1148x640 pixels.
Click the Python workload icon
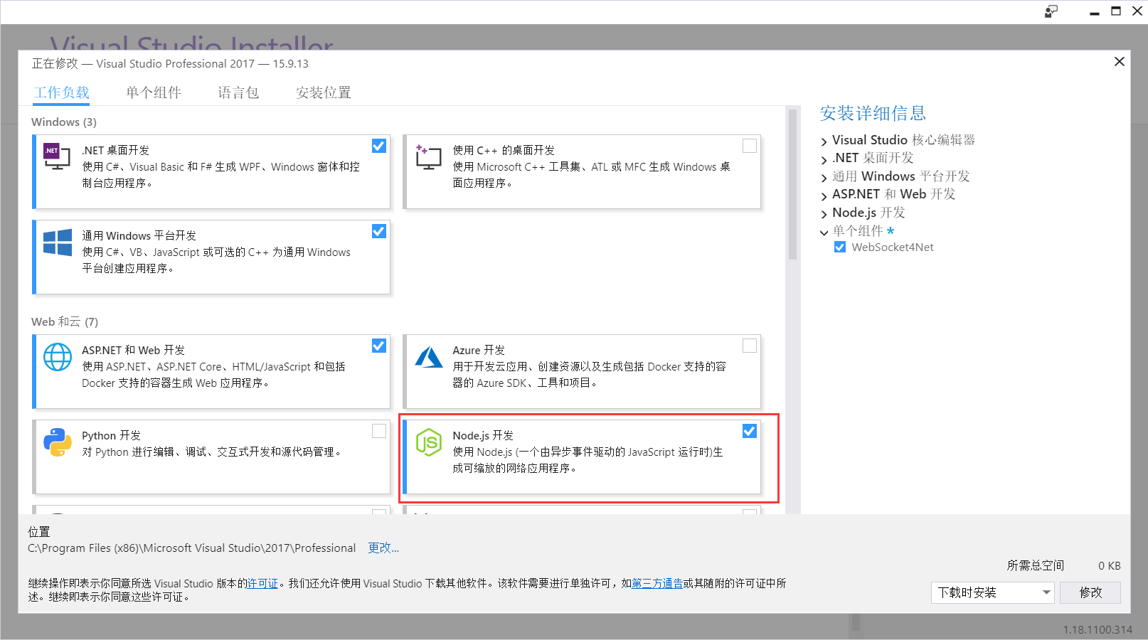tap(56, 441)
